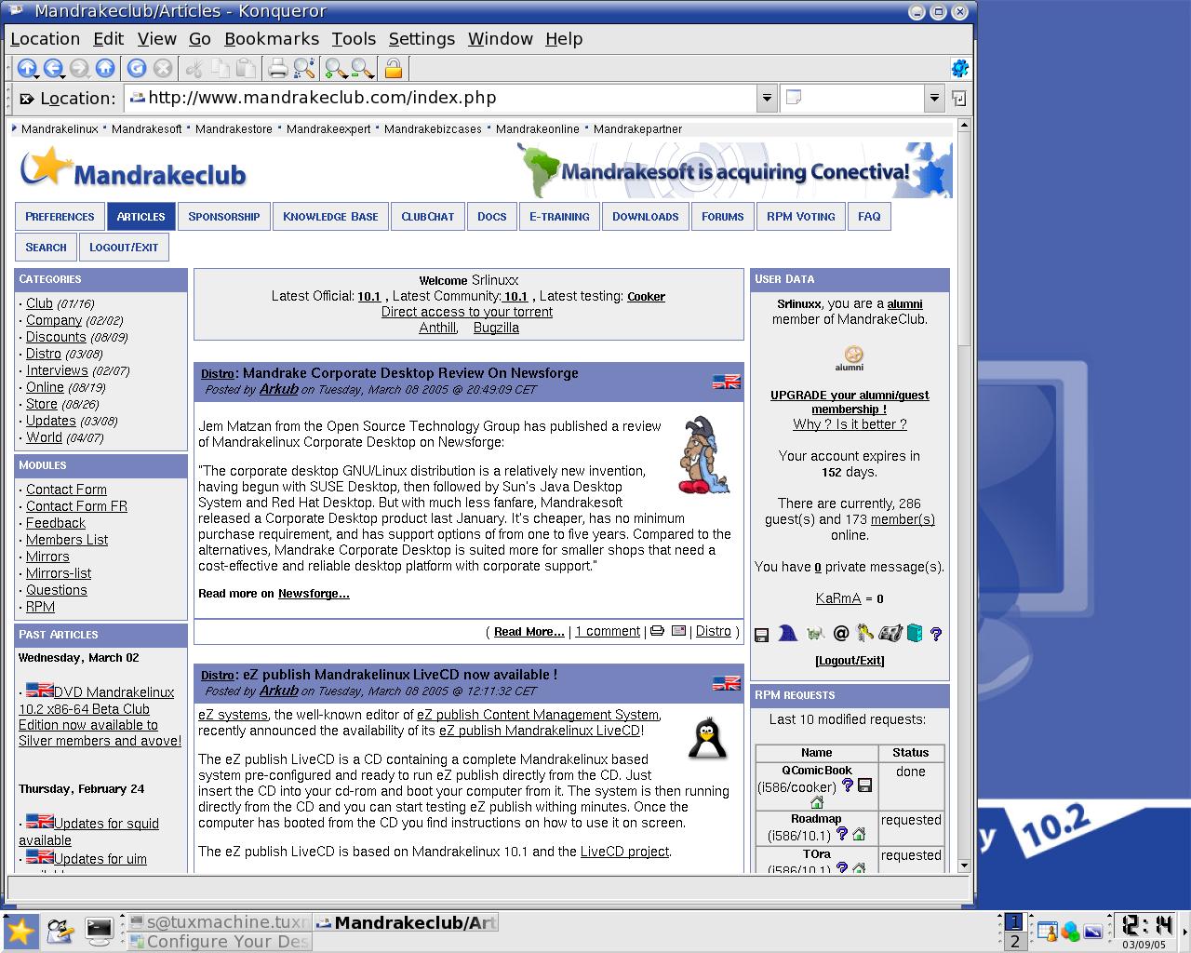
Task: Click the page's vertical scrollbar down arrow
Action: 964,866
